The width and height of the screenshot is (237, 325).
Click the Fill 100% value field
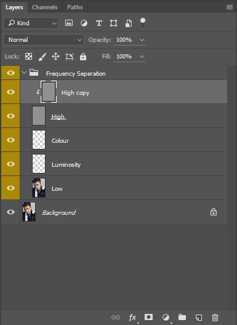[124, 57]
